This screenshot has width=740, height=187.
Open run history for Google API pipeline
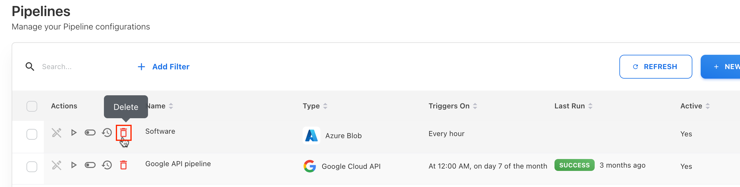tap(107, 165)
